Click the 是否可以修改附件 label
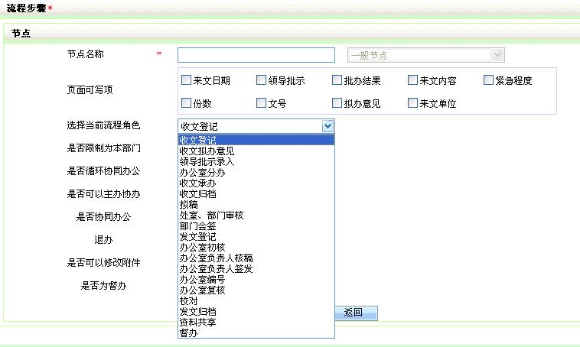The image size is (580, 347). [103, 263]
